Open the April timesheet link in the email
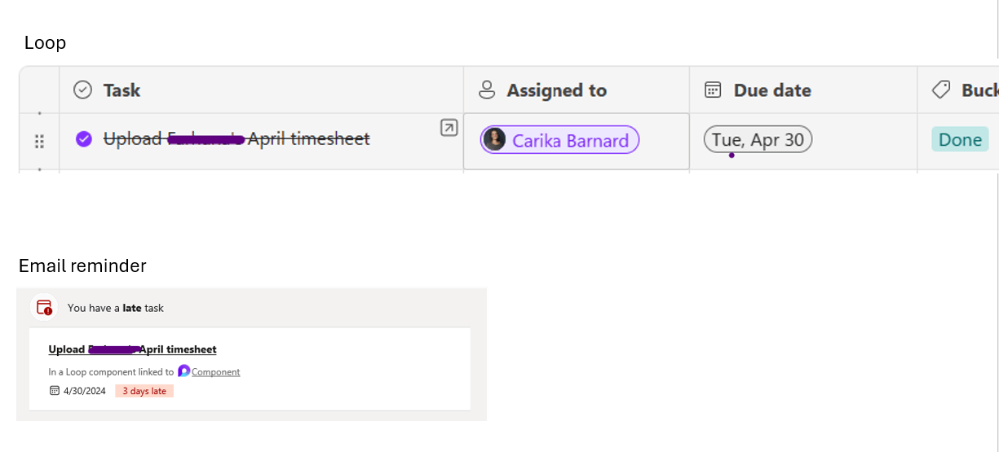 click(x=132, y=349)
